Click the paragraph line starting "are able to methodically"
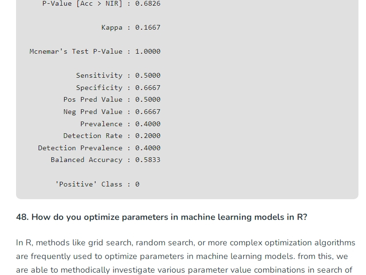366x275 pixels. click(184, 270)
